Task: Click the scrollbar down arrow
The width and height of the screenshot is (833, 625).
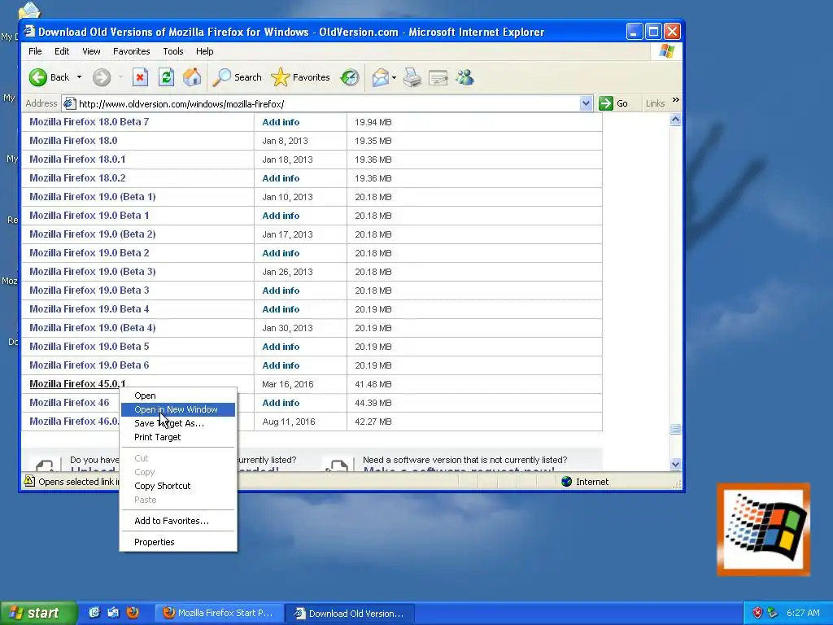Action: click(675, 464)
